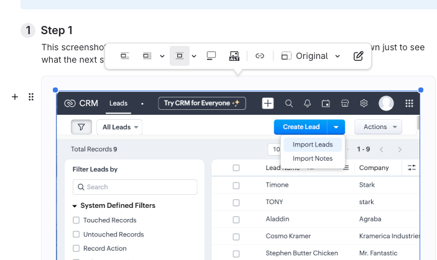437x260 pixels.
Task: Add a link to the image
Action: pos(260,56)
